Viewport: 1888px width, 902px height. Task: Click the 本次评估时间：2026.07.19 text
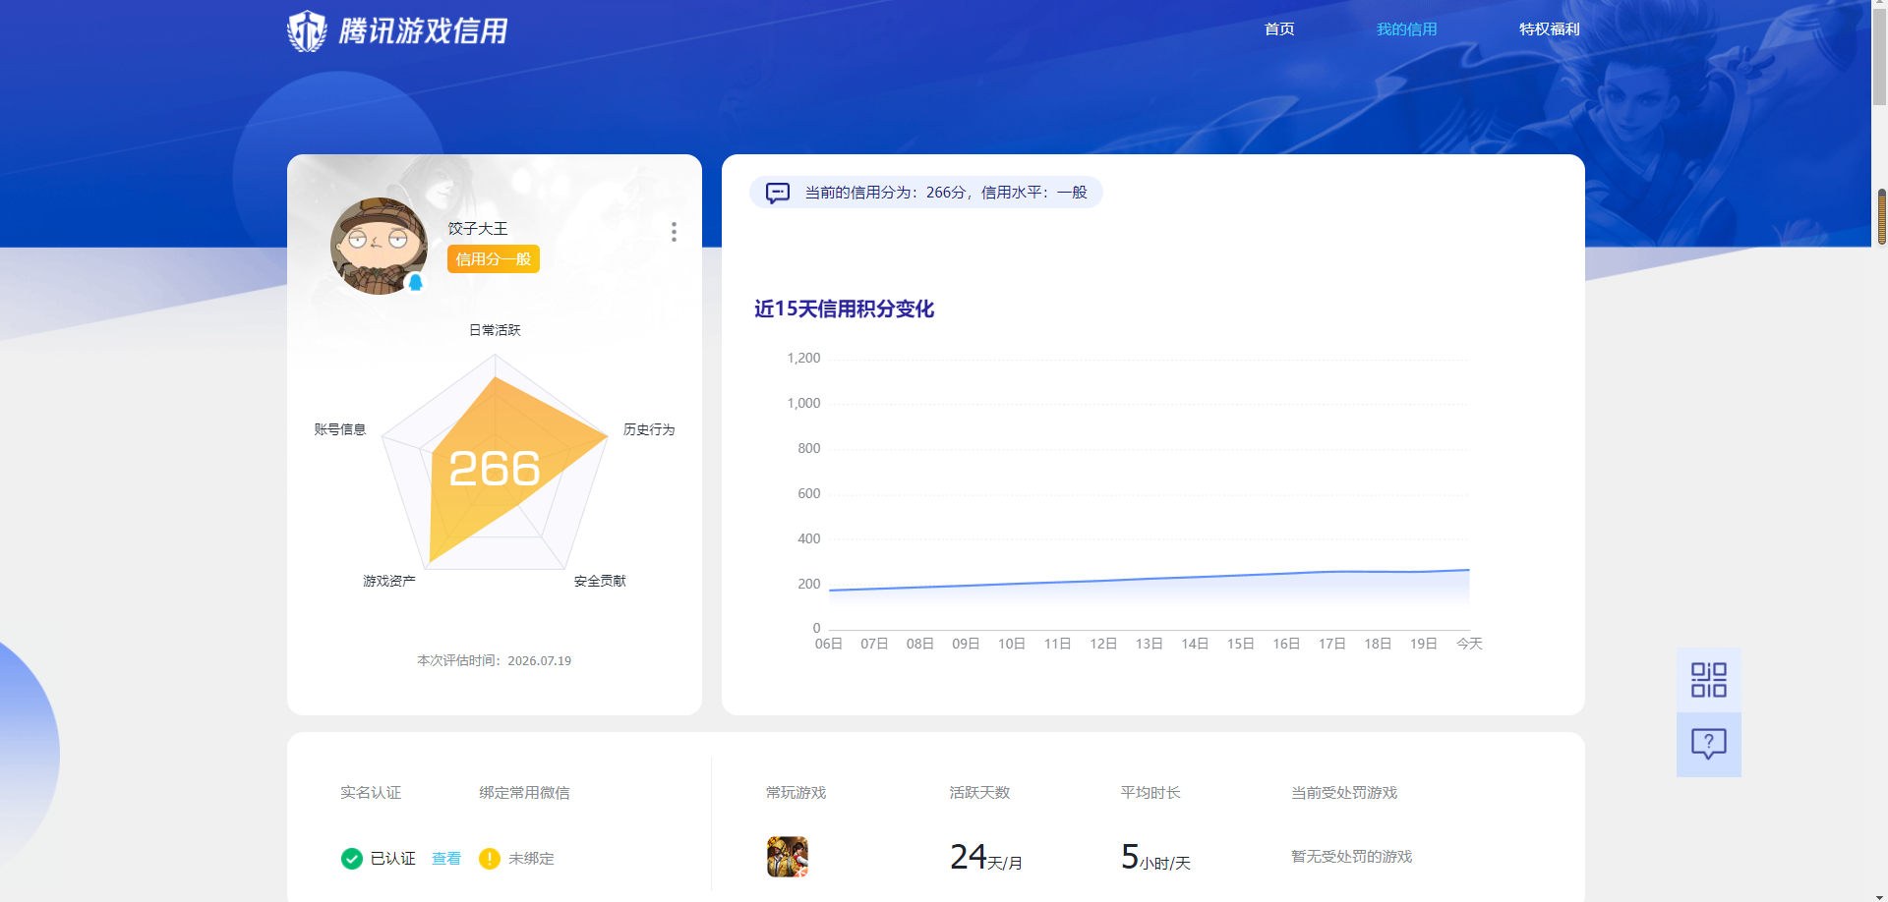coord(494,660)
